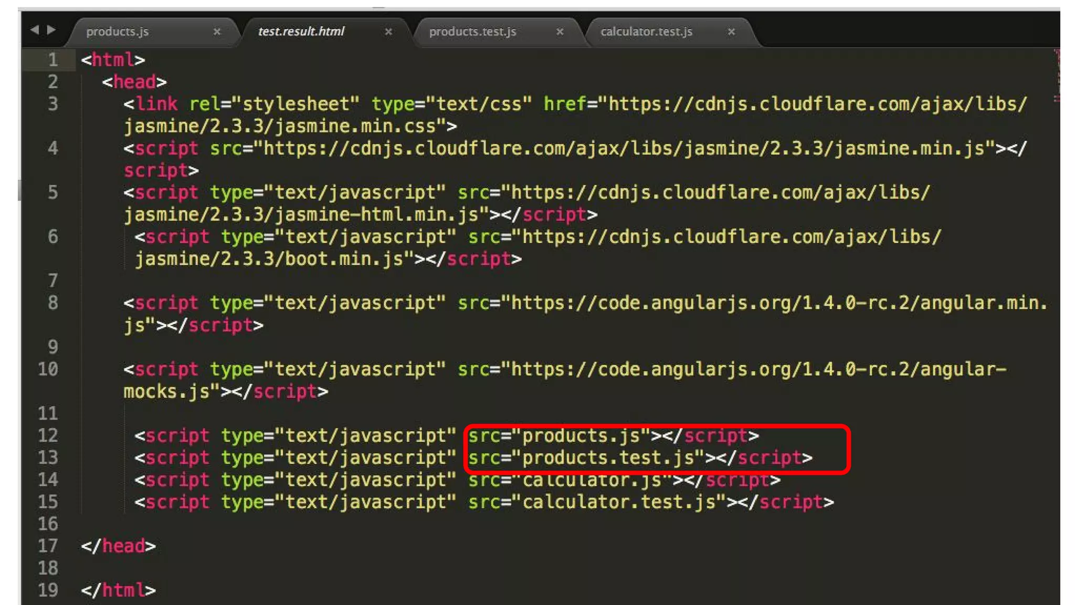1075x605 pixels.
Task: Close the calculator.test.js tab
Action: click(731, 32)
